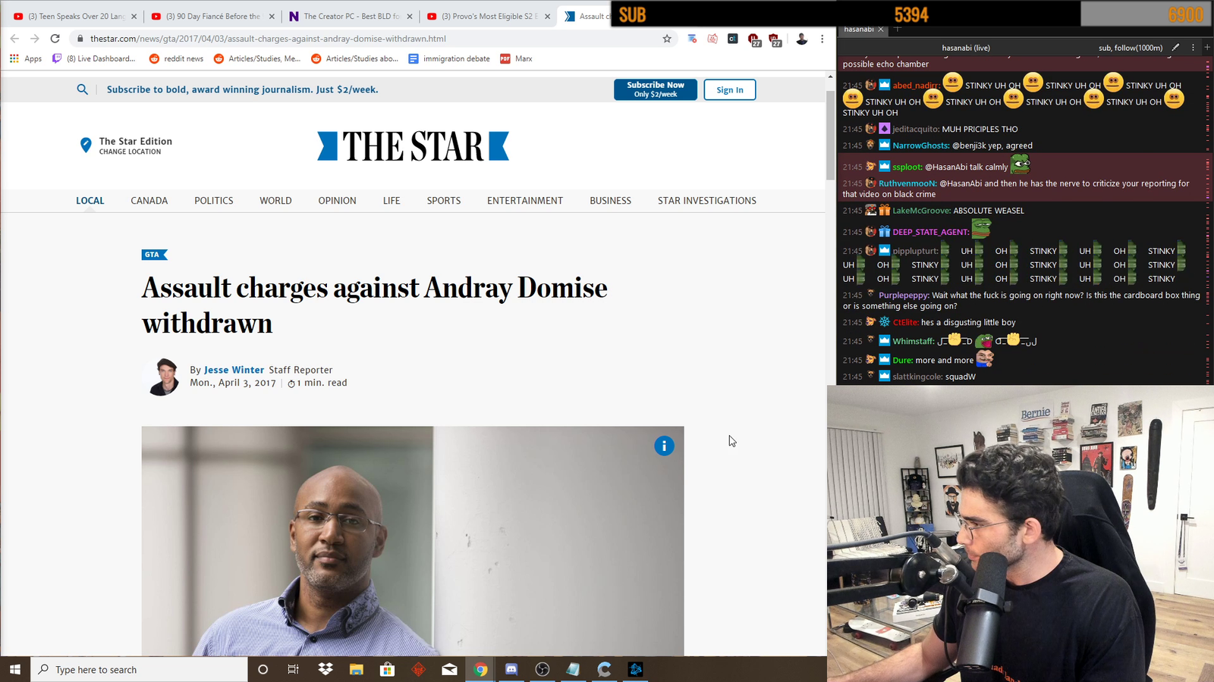Open the Politics section
This screenshot has height=682, width=1214.
click(x=214, y=201)
